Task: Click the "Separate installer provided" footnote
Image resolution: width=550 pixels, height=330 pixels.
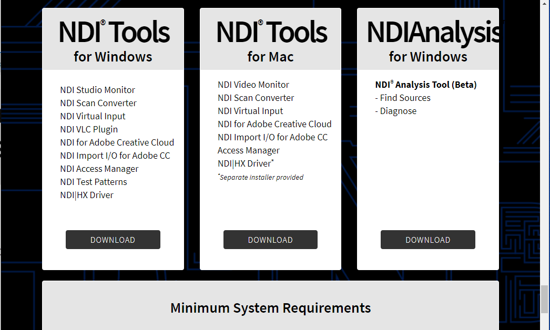Action: point(261,177)
